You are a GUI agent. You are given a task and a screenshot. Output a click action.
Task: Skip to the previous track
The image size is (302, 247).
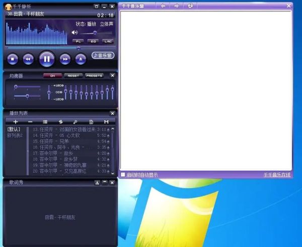tap(28, 59)
